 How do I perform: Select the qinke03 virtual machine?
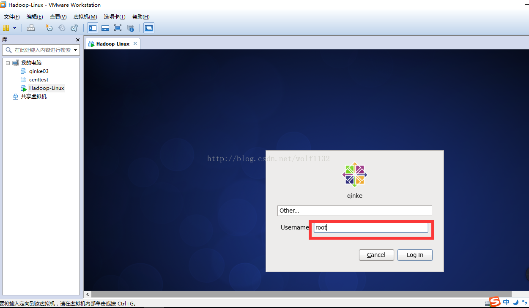(x=39, y=71)
